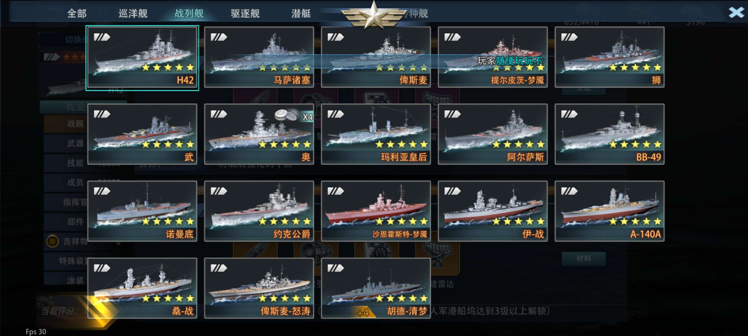
Task: Switch to the 全部 tab
Action: [x=77, y=13]
